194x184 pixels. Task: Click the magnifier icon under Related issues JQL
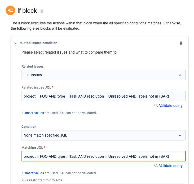(x=156, y=106)
